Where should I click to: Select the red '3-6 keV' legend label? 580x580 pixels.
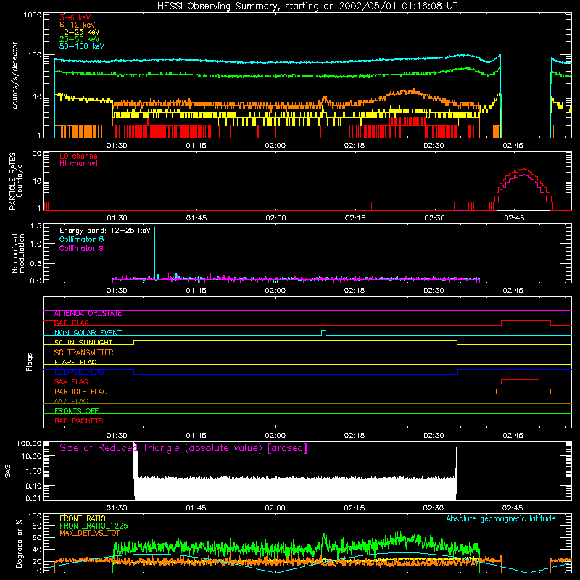75,17
